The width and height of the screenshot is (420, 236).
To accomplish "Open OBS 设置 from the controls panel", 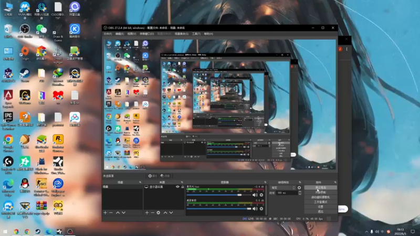I will point(320,207).
